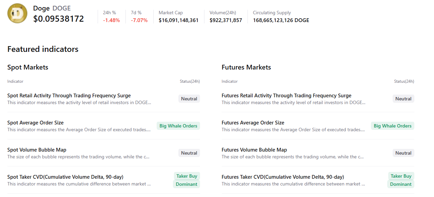Image resolution: width=434 pixels, height=197 pixels.
Task: Open the Futures Volume Bubble Map indicator
Action: coord(254,150)
